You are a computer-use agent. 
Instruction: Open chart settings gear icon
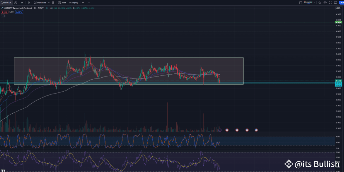[x=325, y=2]
